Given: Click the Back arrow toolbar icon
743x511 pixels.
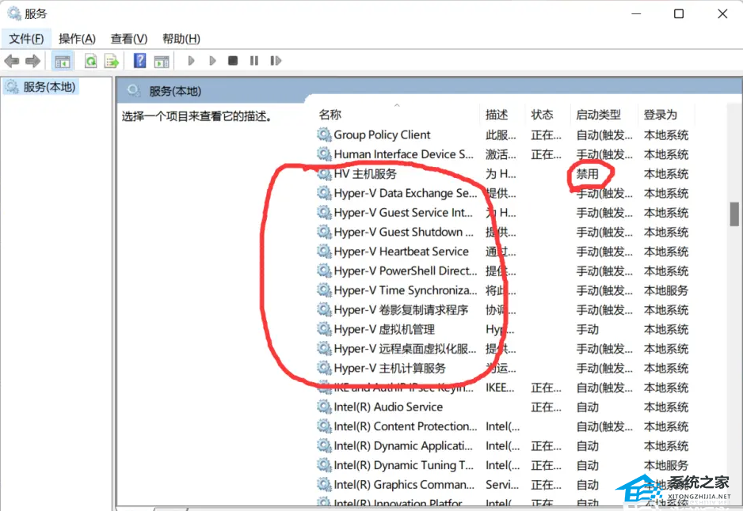Looking at the screenshot, I should click(11, 61).
